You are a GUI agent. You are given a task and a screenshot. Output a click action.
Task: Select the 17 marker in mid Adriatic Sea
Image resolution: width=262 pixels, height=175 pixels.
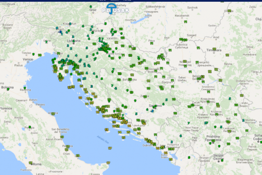[x=110, y=148]
